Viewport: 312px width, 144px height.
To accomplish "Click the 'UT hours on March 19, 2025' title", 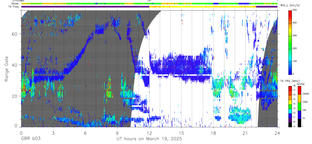I will [x=149, y=139].
